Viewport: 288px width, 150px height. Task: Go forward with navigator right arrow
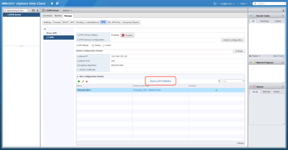(x=29, y=11)
